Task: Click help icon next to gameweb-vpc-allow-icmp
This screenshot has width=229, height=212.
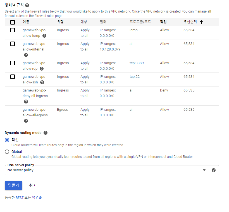Action: pos(44,36)
